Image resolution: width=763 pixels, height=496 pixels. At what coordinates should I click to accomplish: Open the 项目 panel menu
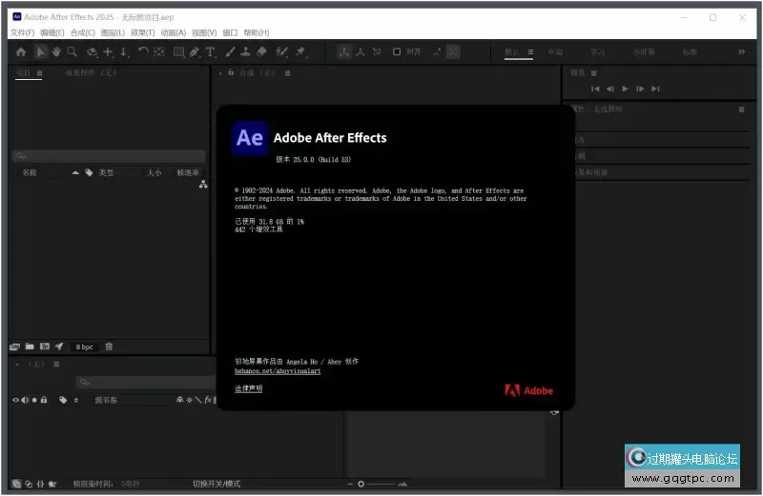click(x=39, y=72)
